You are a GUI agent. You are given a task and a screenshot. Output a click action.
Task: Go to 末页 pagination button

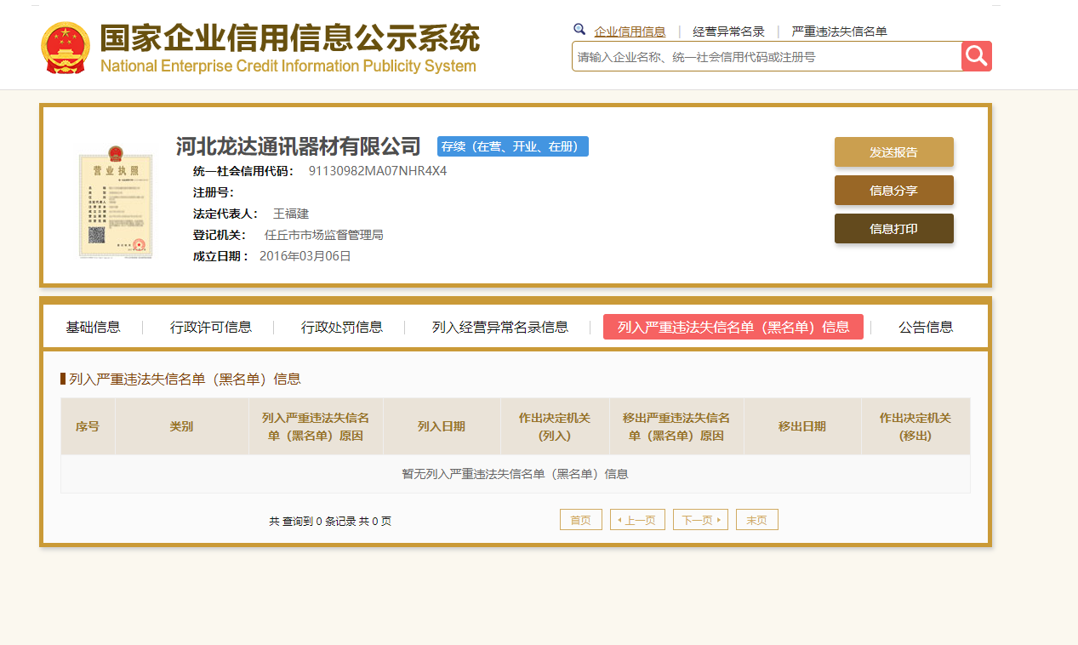click(757, 520)
